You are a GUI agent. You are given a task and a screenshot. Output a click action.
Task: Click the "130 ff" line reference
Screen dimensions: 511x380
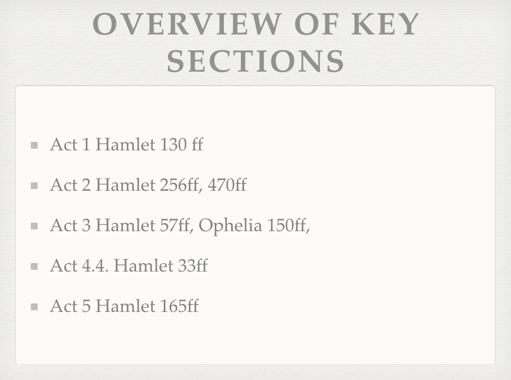(x=181, y=145)
